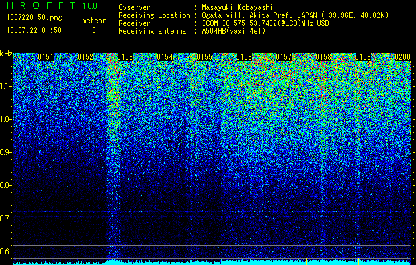Screen dimensions: 416x265
Task: Click the Receiving Location label
Action: pyautogui.click(x=154, y=15)
